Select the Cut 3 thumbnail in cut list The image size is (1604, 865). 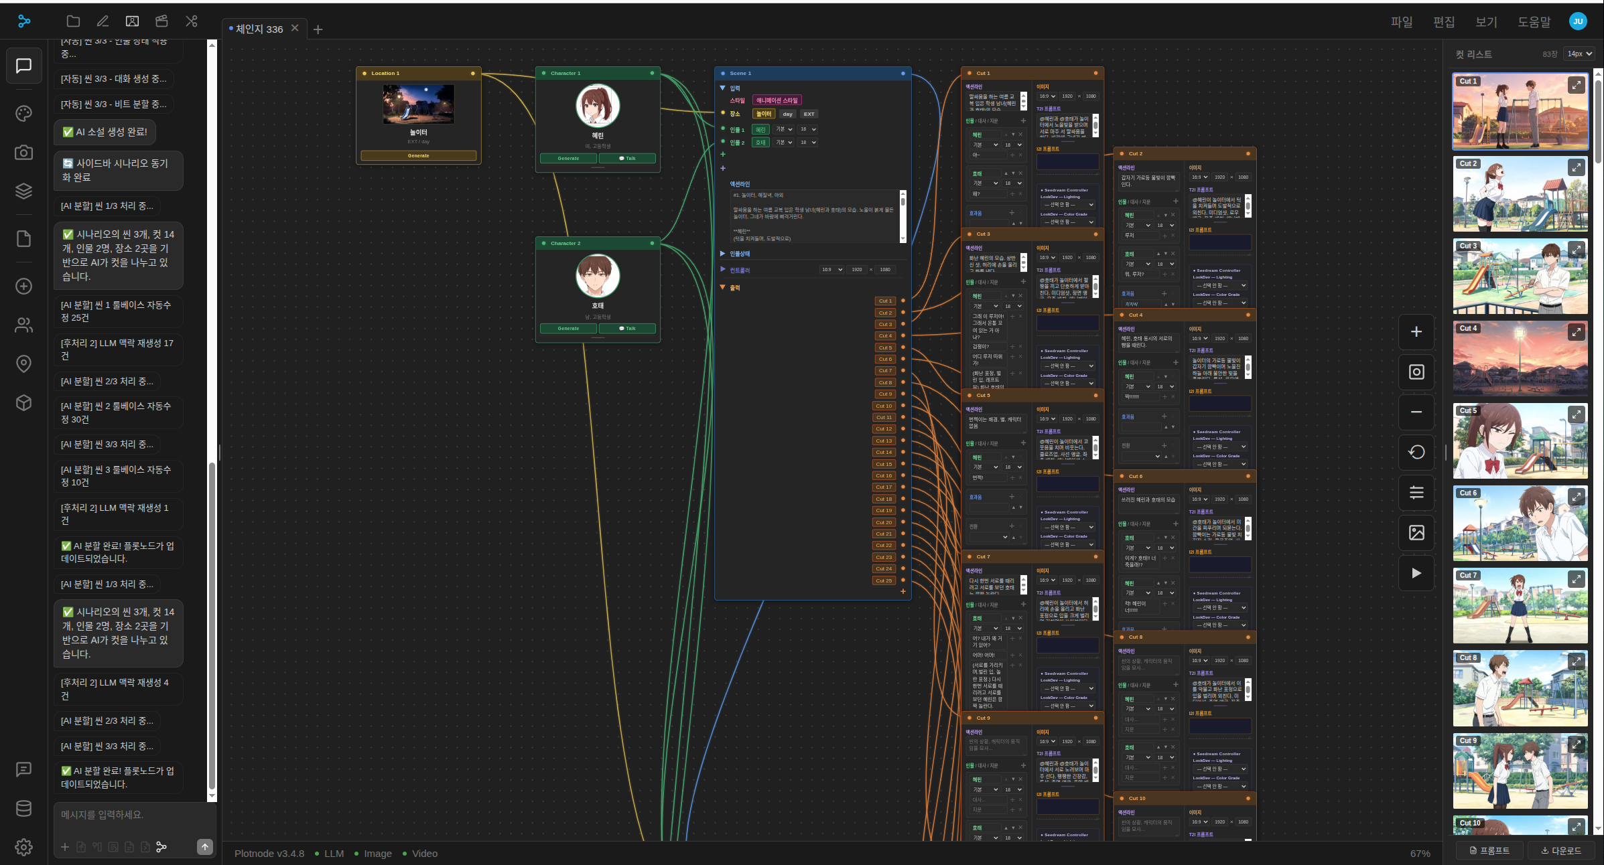point(1520,277)
